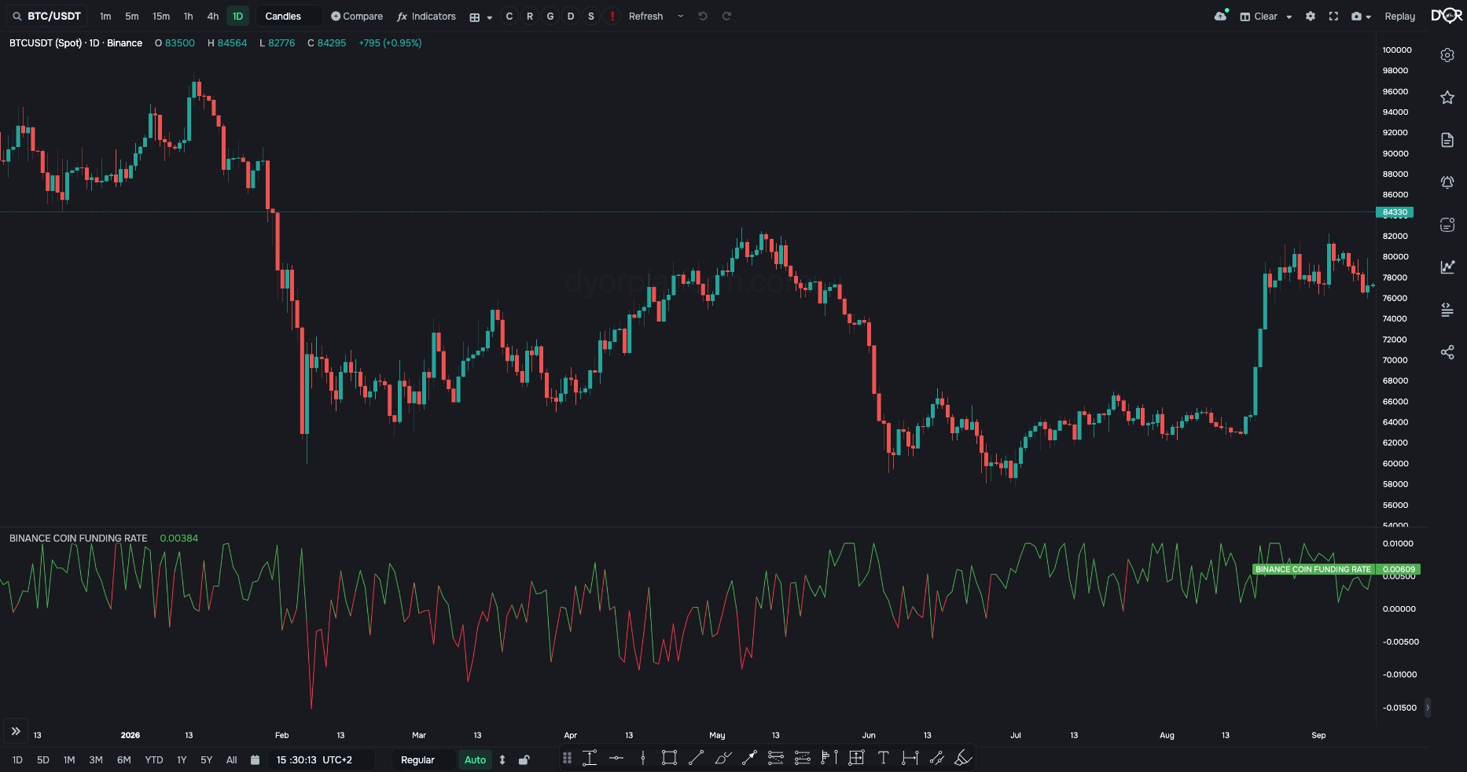This screenshot has width=1467, height=772.
Task: Click the undo arrow icon
Action: tap(703, 17)
